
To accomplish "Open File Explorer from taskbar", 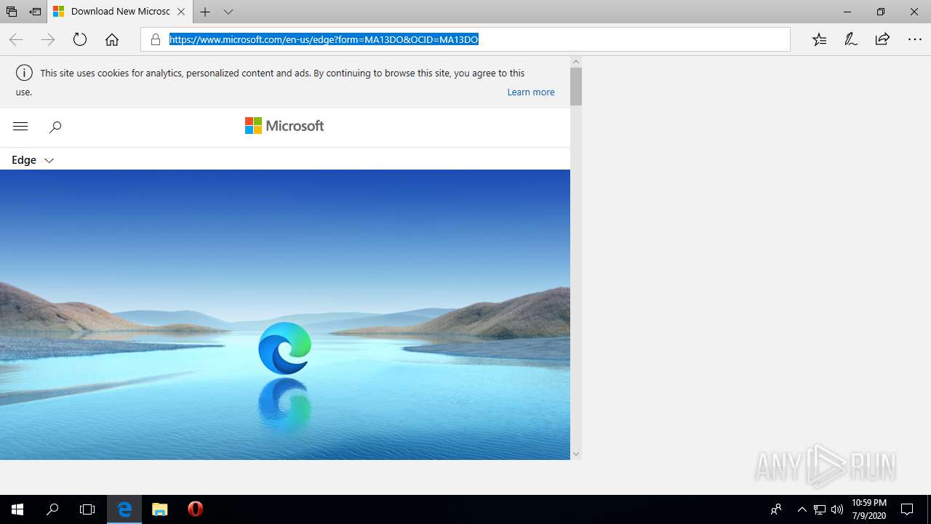I will click(x=160, y=509).
